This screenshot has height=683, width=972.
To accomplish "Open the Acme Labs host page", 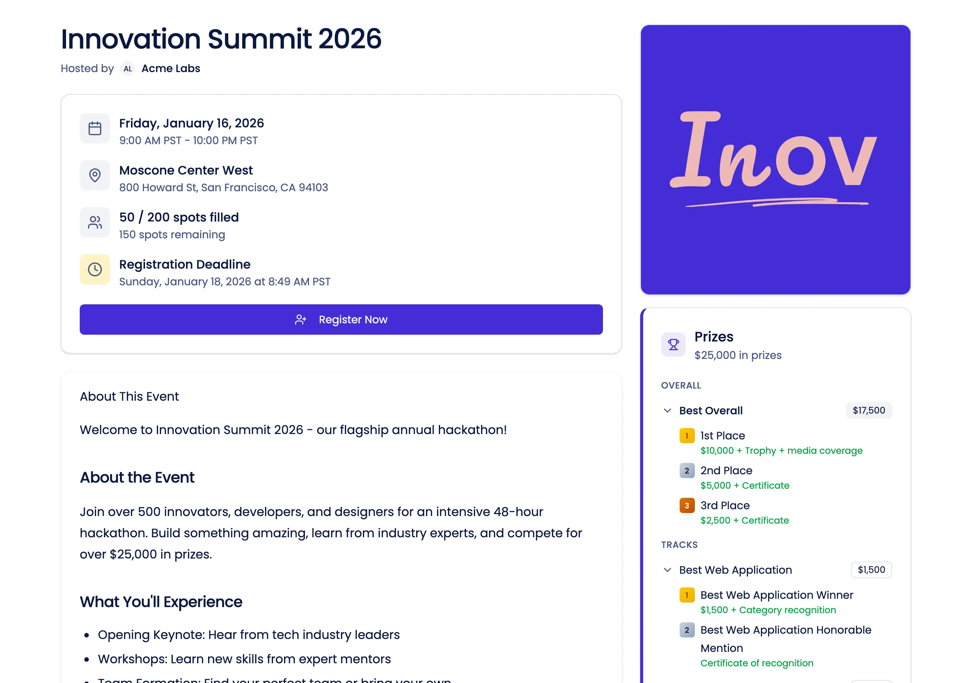I will [170, 68].
